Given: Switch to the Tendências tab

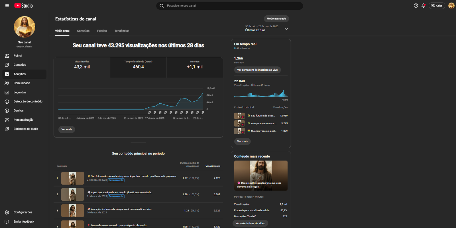Looking at the screenshot, I should [122, 31].
